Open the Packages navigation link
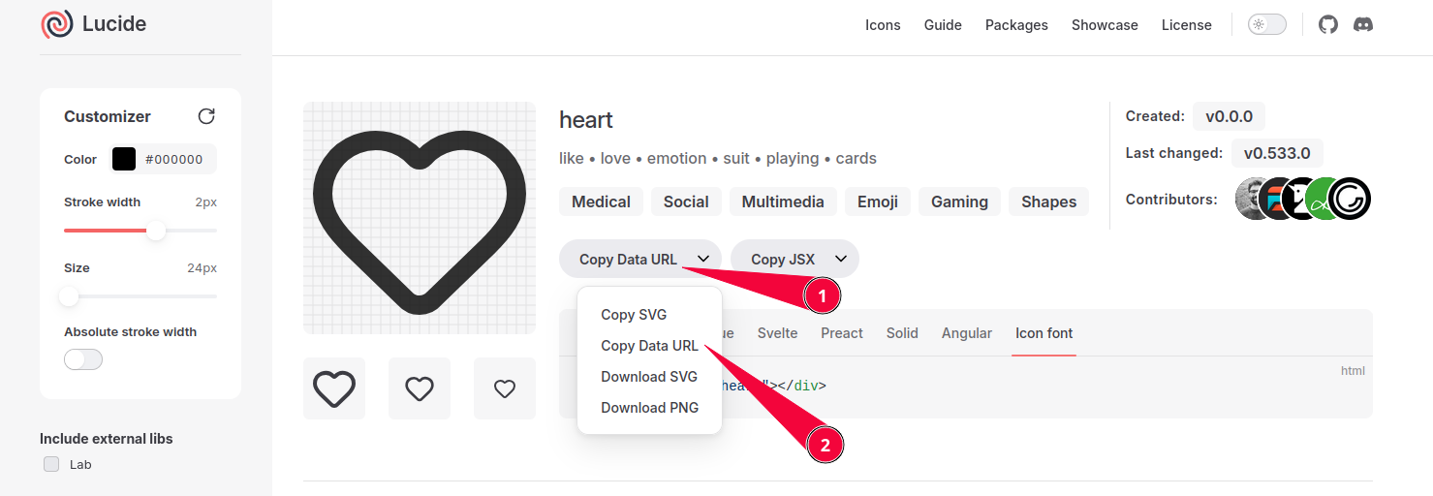The height and width of the screenshot is (496, 1433). (1016, 25)
